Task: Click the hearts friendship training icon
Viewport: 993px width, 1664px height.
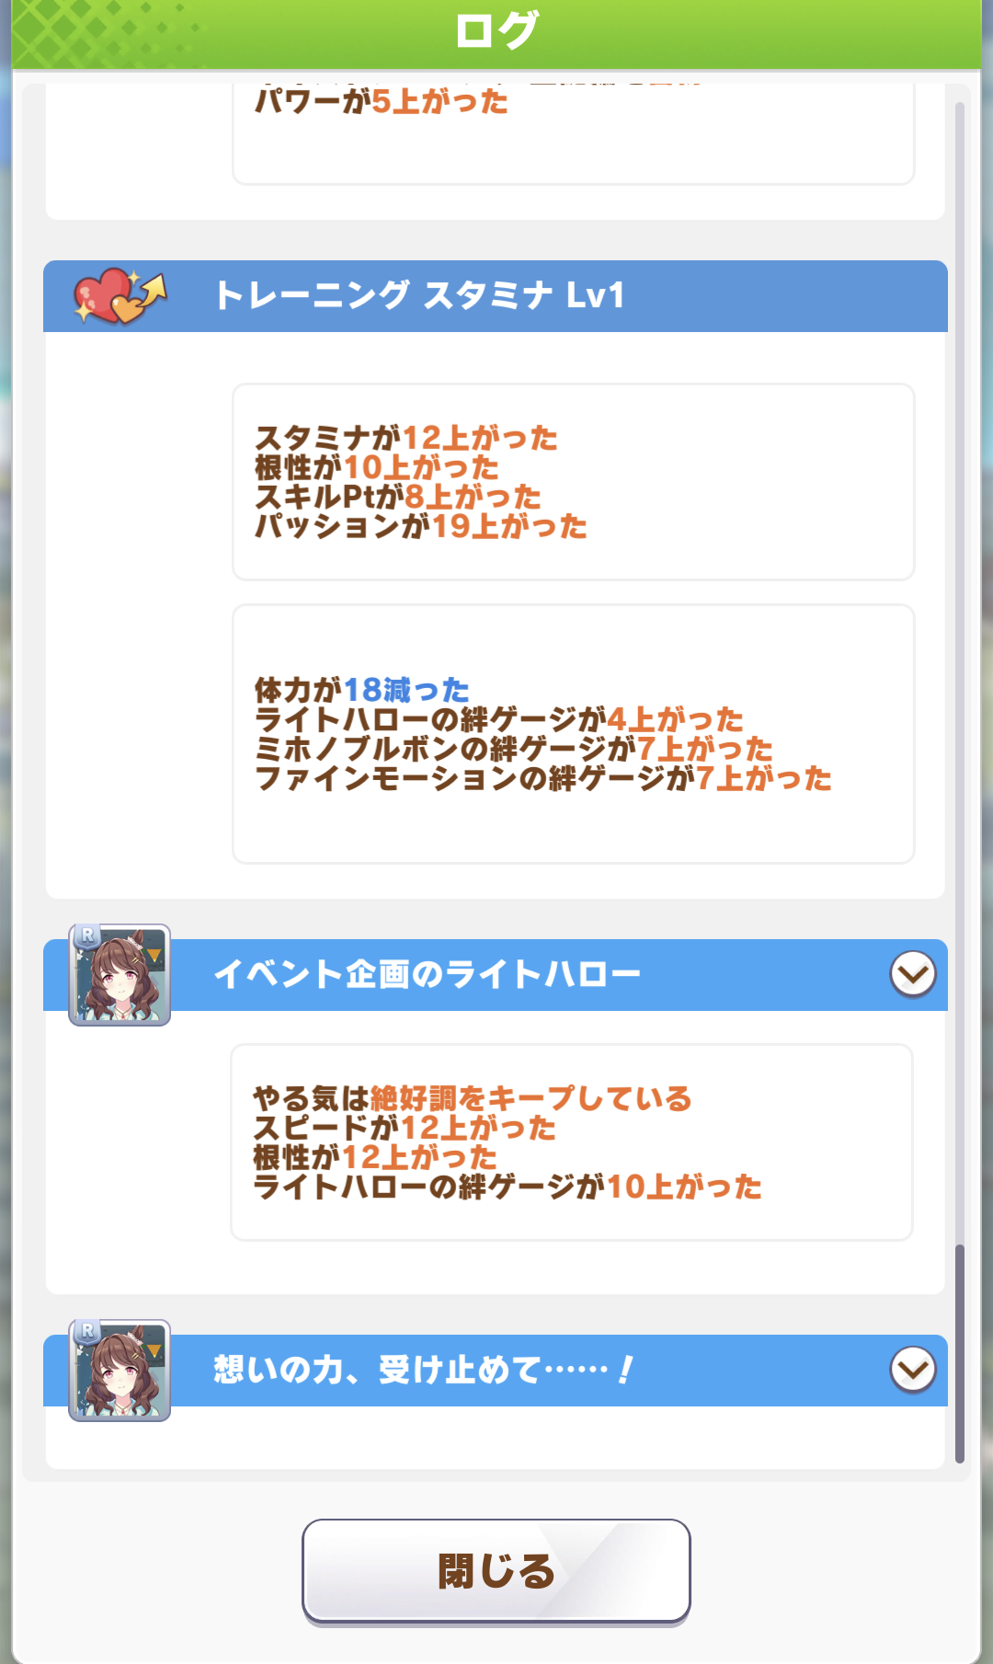Action: [120, 295]
